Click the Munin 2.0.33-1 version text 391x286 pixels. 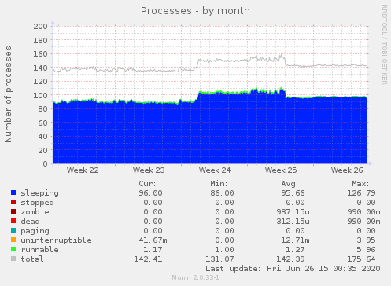pyautogui.click(x=195, y=277)
